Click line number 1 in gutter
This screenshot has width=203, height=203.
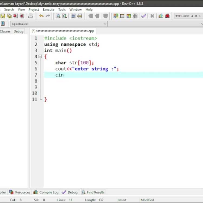point(36,38)
